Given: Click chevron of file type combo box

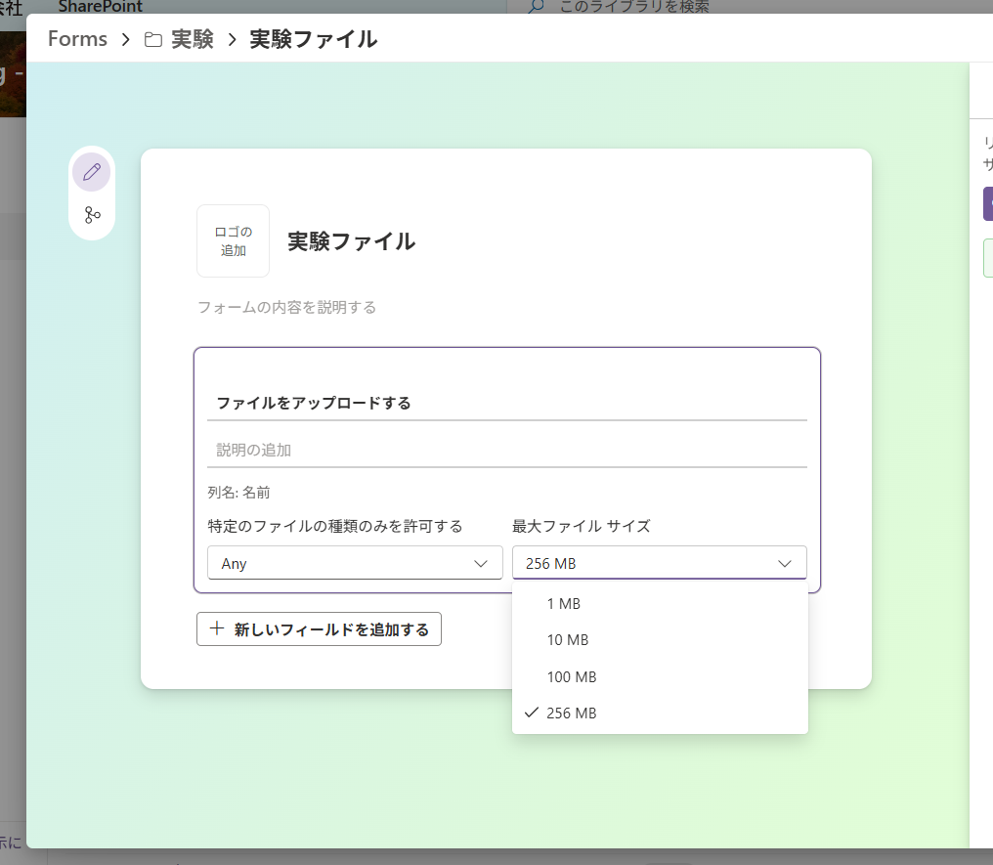Looking at the screenshot, I should click(x=481, y=563).
